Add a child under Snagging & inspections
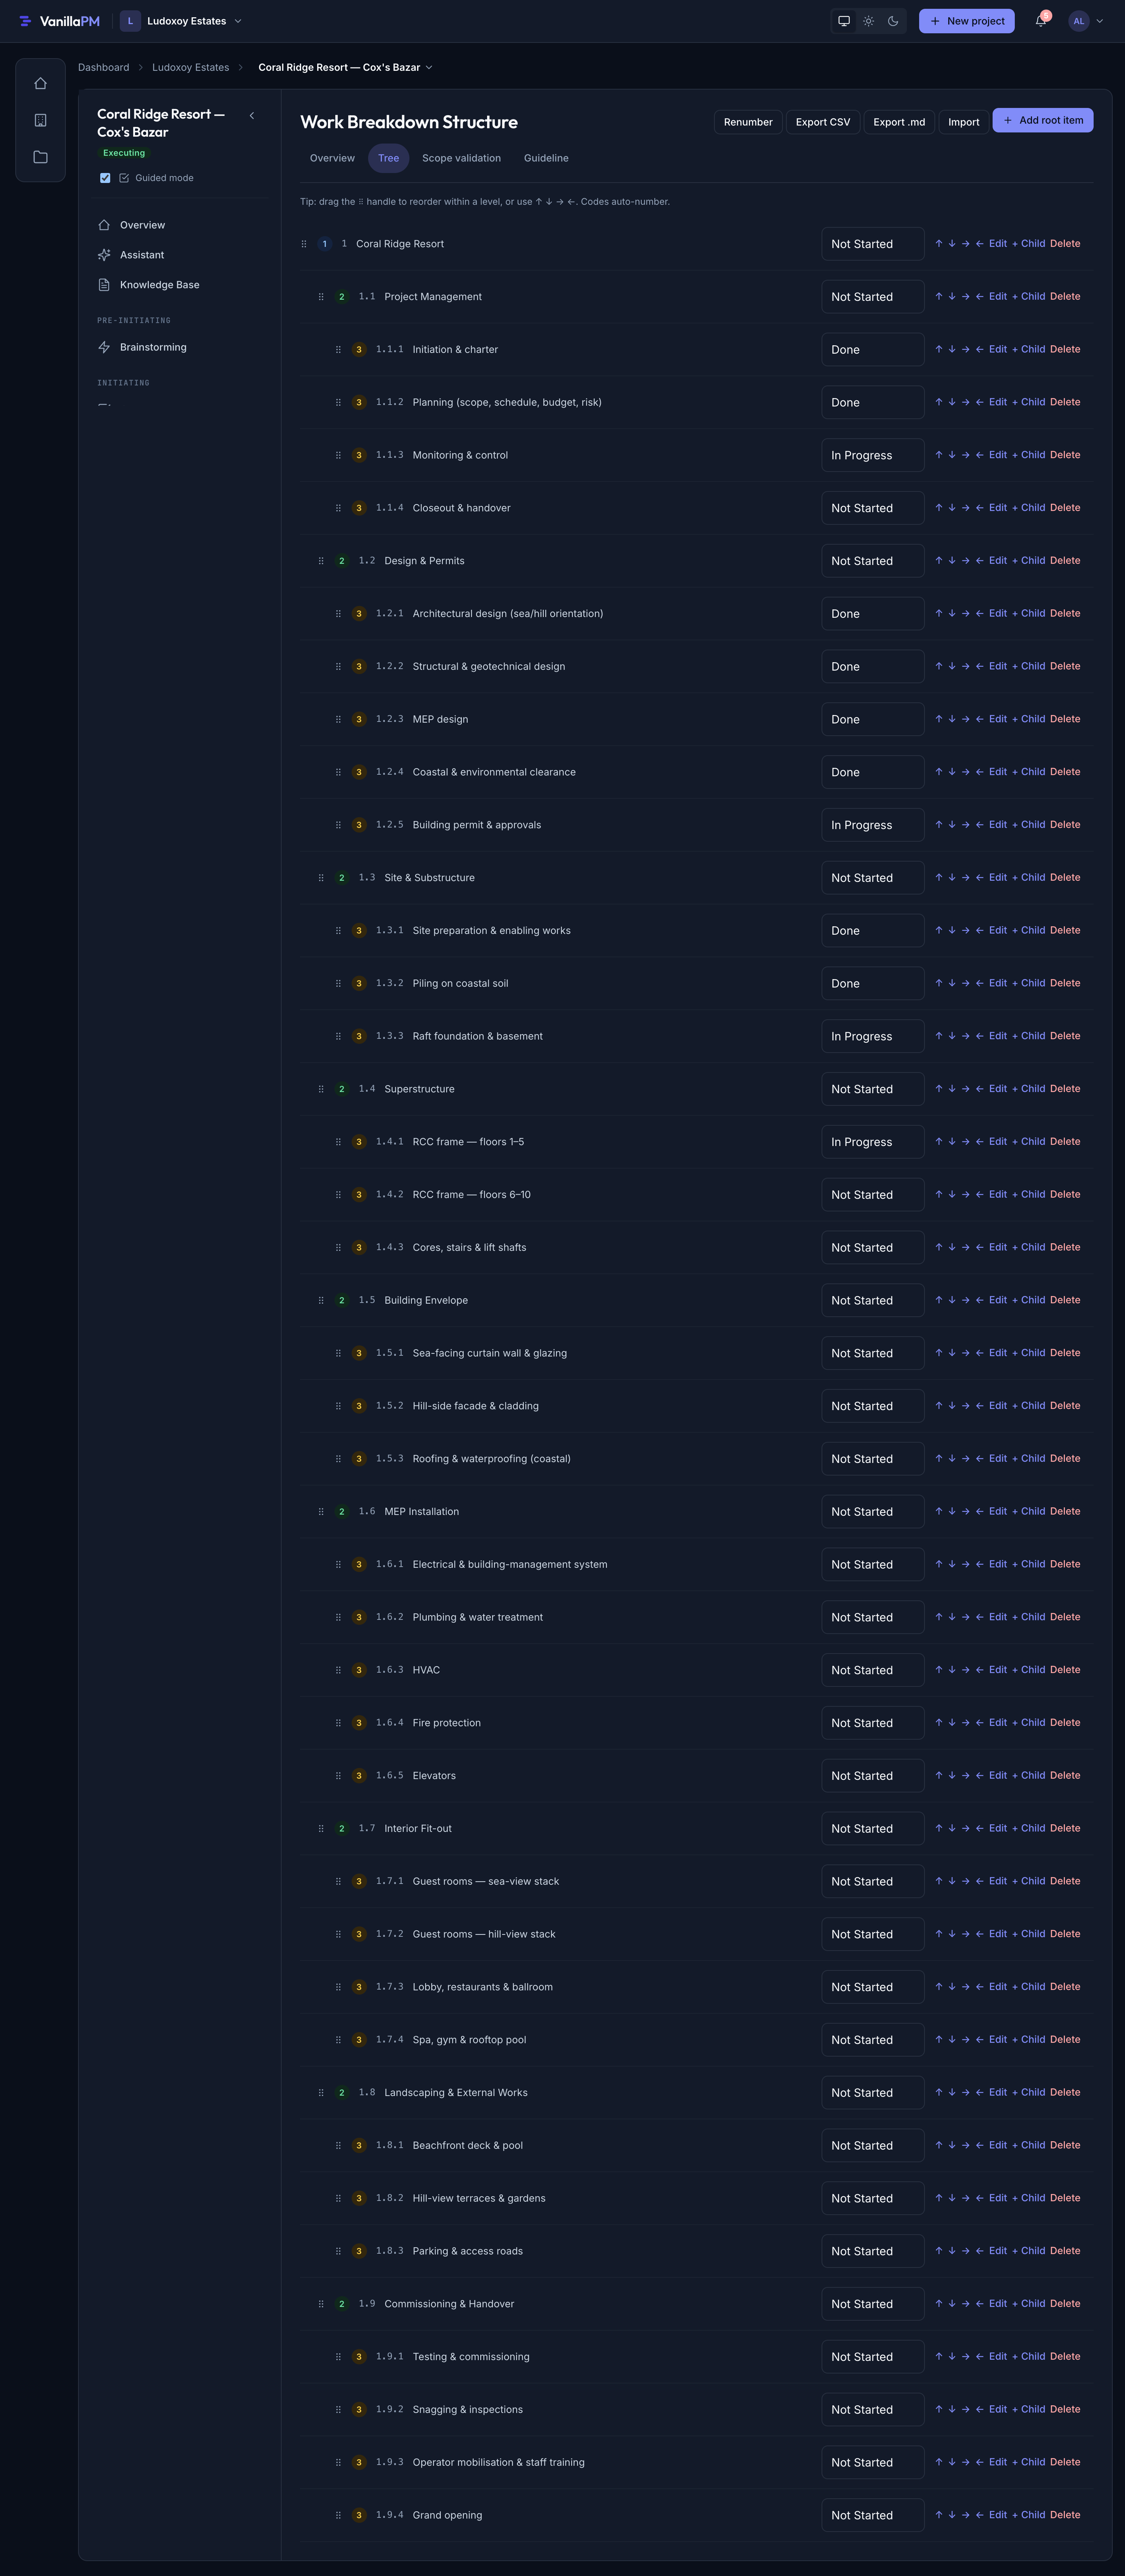This screenshot has width=1125, height=2576. pos(1029,2410)
